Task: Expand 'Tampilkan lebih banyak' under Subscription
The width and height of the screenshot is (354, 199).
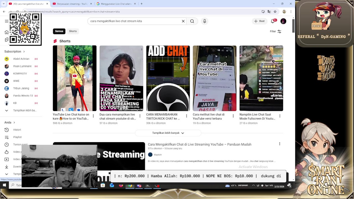Action: 21,111
